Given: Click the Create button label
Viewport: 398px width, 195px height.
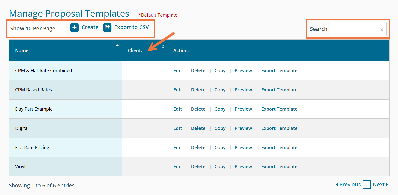Looking at the screenshot, I should [90, 27].
